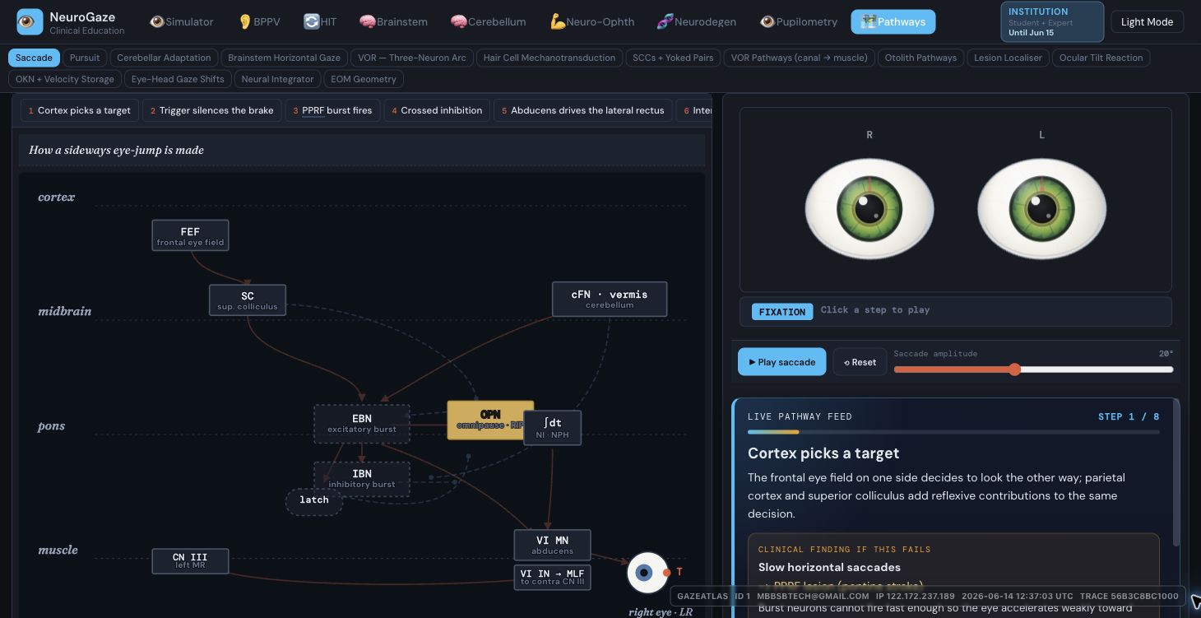Image resolution: width=1201 pixels, height=618 pixels.
Task: Click the "STEP 1 / 8" counter
Action: 1129,416
